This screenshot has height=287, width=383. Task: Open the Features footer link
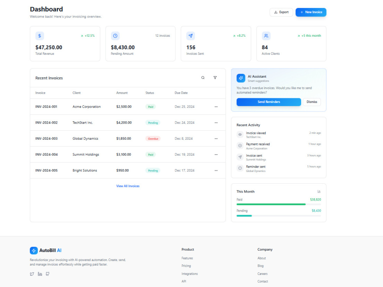[x=187, y=258]
